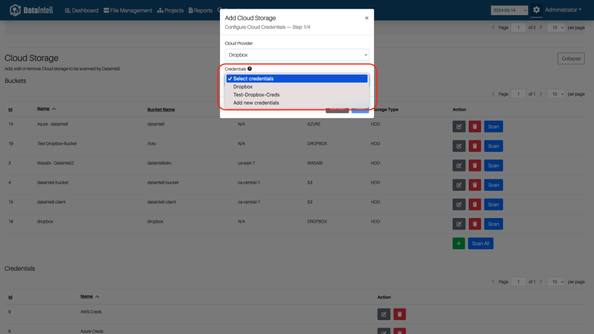This screenshot has height=334, width=594.
Task: Click the DataIntell logo
Action: click(x=31, y=10)
